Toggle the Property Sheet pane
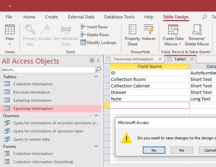216x167 pixels. tap(133, 36)
